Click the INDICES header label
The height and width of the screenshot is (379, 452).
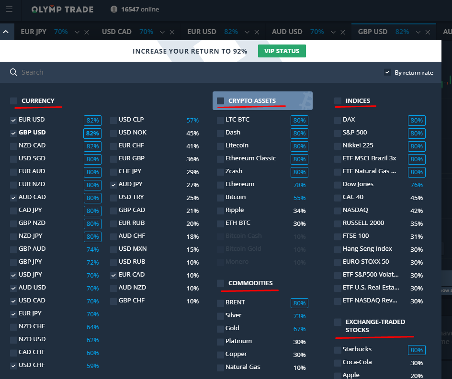358,101
